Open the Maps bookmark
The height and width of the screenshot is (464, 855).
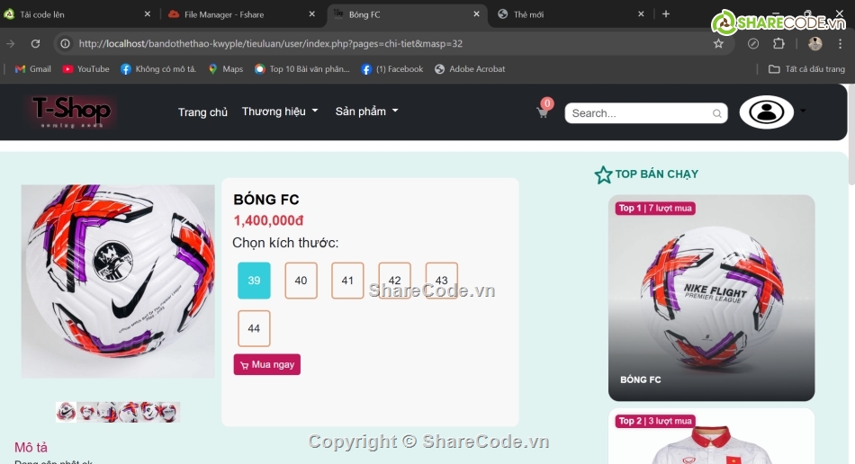pos(226,69)
